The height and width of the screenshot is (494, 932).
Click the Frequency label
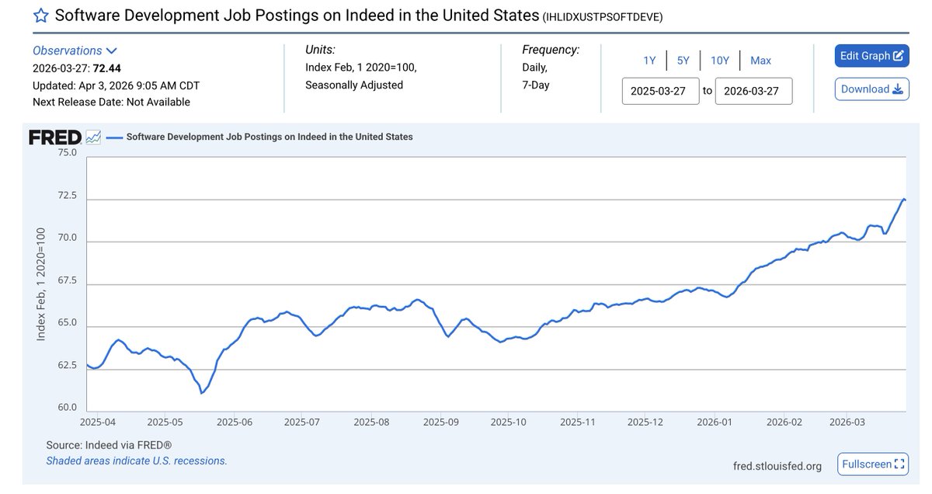[x=551, y=50]
